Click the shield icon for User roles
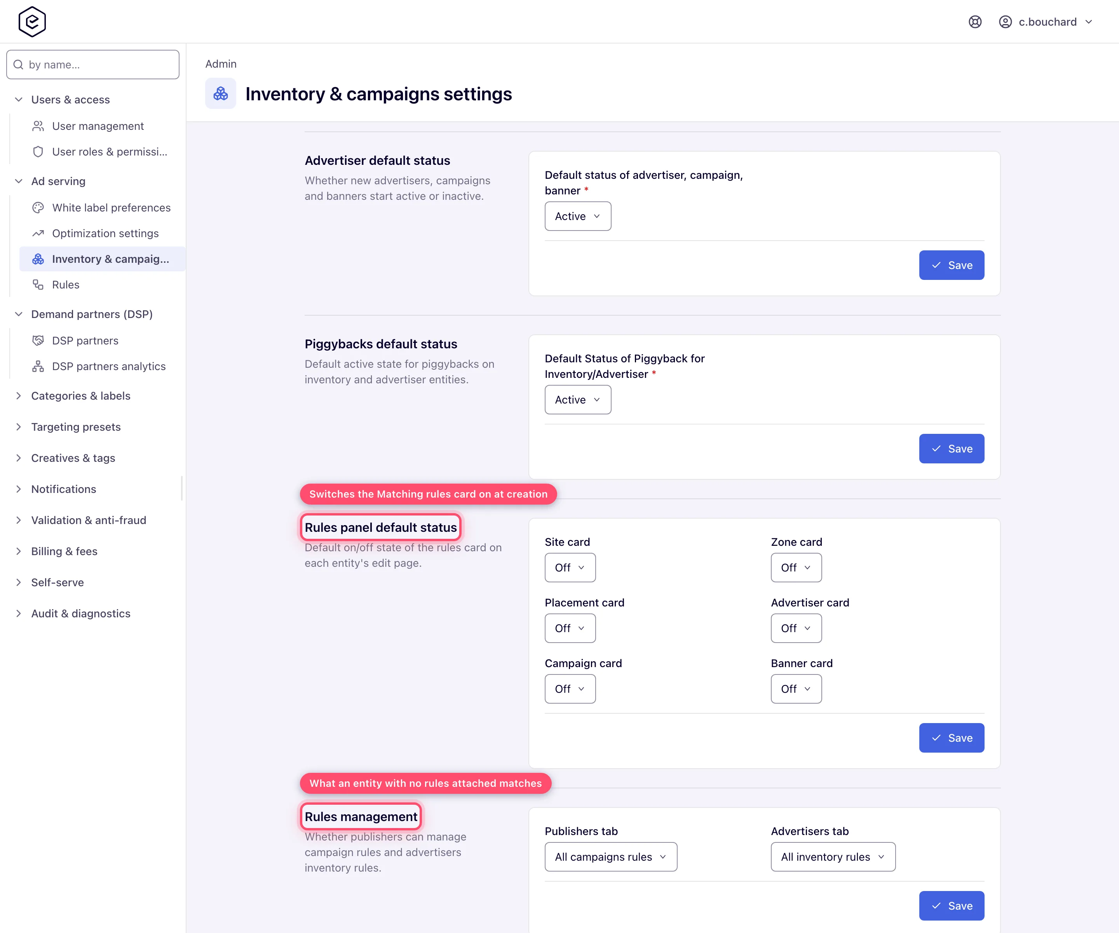This screenshot has height=933, width=1119. coord(38,152)
